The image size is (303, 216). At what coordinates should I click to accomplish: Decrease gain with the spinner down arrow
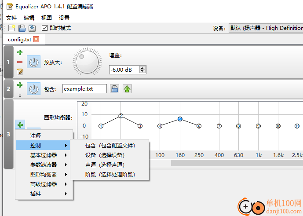pyautogui.click(x=142, y=72)
